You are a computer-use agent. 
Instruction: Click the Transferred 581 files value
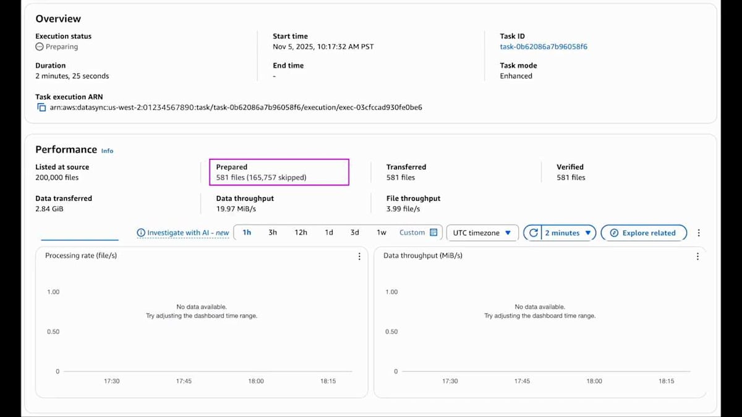click(401, 178)
